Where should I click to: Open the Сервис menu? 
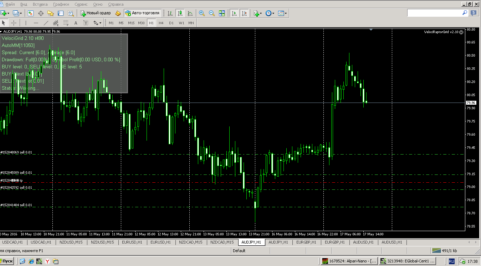pos(81,4)
